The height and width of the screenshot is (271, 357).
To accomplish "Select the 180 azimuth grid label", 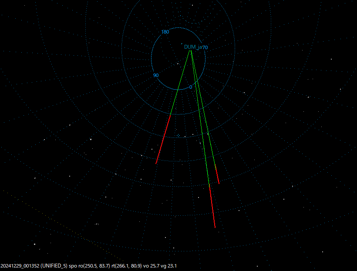I will (166, 31).
